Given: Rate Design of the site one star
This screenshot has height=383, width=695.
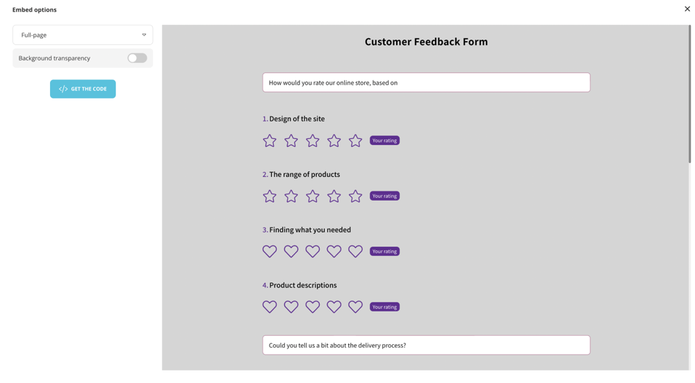Looking at the screenshot, I should (270, 141).
